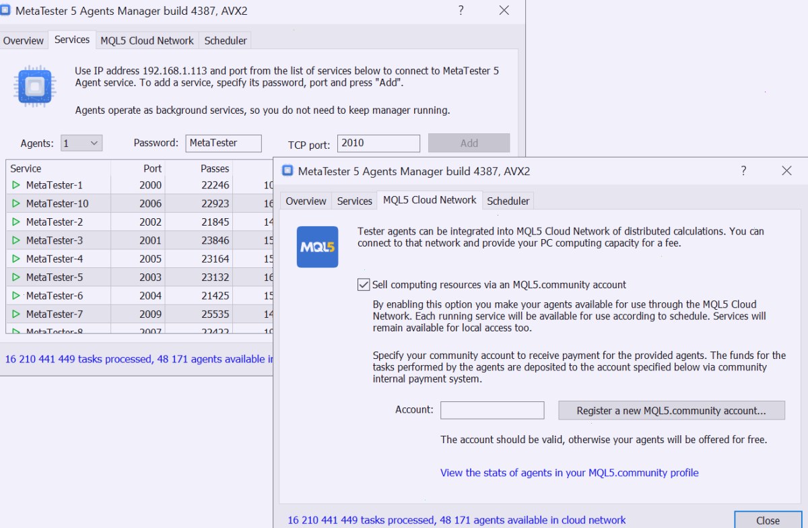
Task: Click the green play icon beside MetaTester-1
Action: 15,185
